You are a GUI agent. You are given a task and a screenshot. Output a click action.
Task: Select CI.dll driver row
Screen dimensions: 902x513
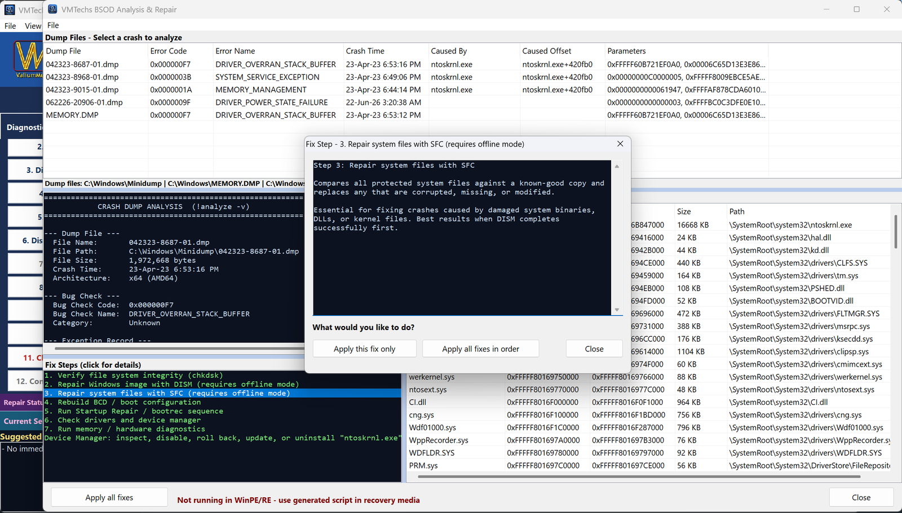point(648,402)
